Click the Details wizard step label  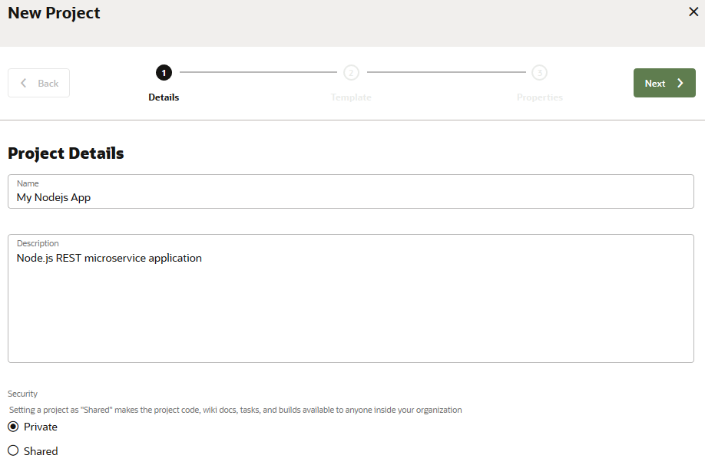pos(164,97)
